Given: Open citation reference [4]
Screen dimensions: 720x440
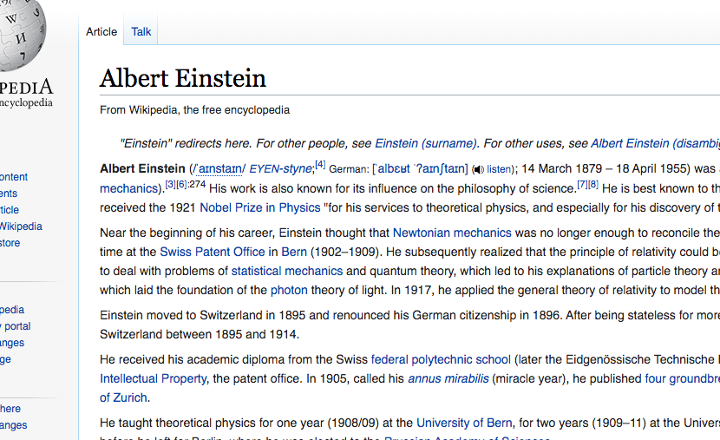Looking at the screenshot, I should tap(320, 164).
